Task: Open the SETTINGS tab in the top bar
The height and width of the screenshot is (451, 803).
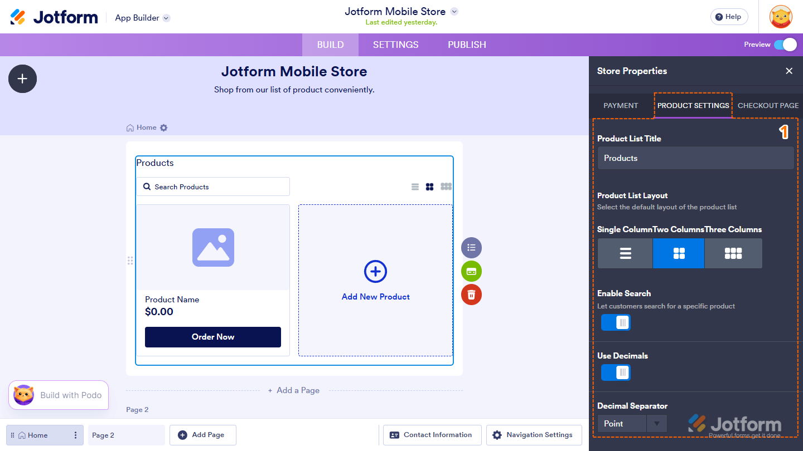Action: (395, 45)
